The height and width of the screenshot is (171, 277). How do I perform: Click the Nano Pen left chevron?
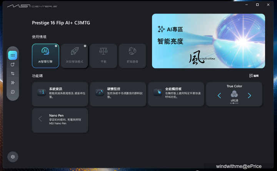[40, 119]
